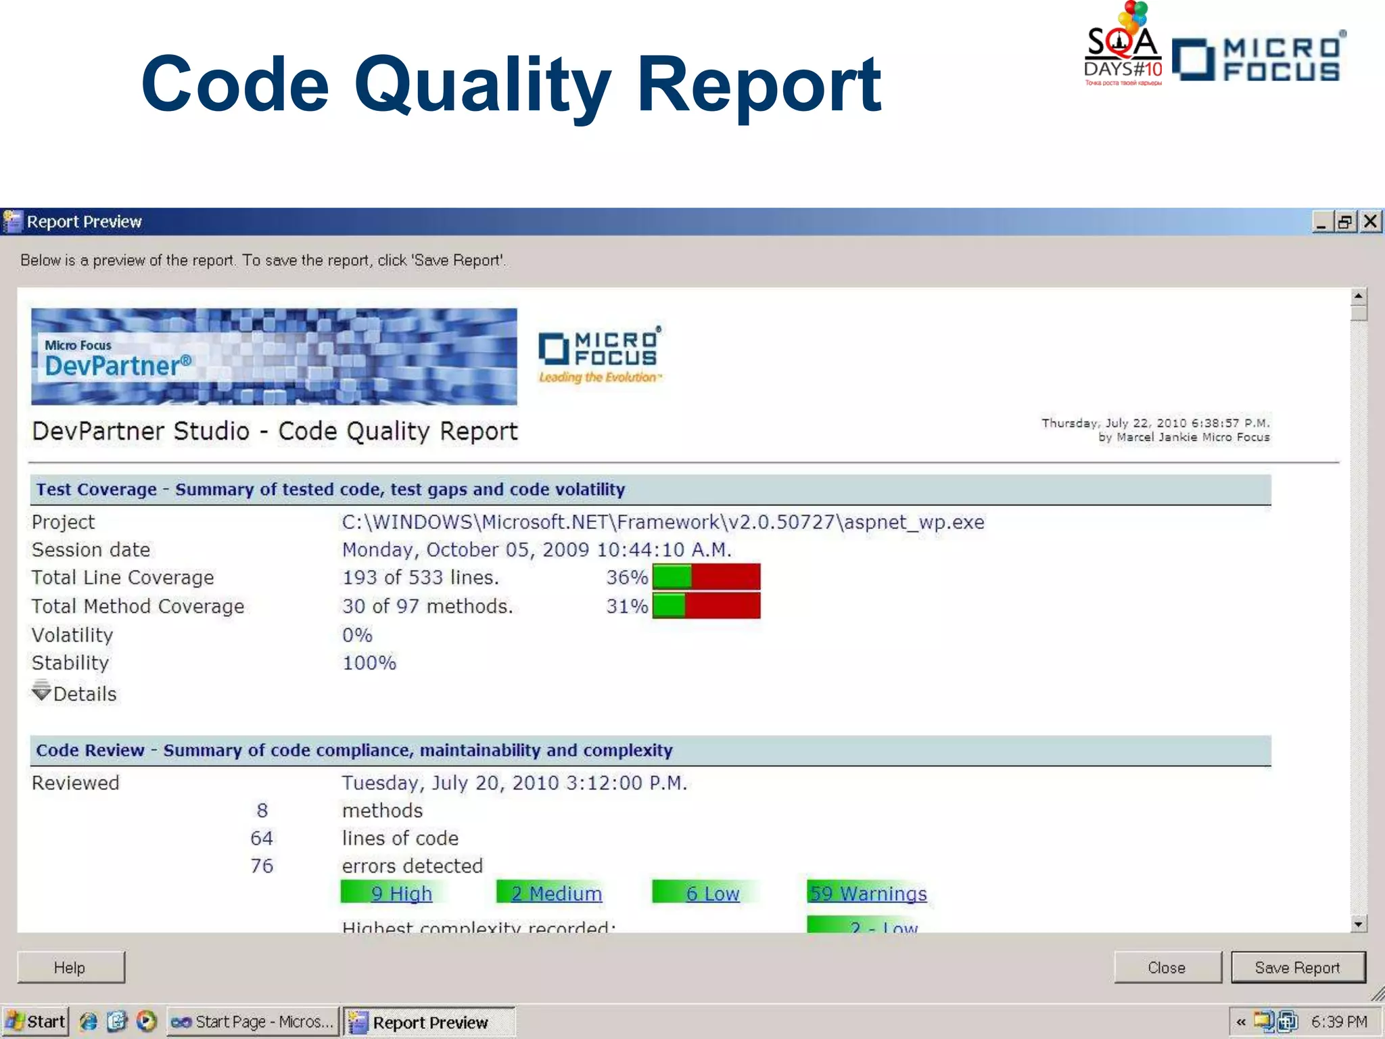Image resolution: width=1385 pixels, height=1039 pixels.
Task: Click the project path aspnet_wp.exe
Action: point(663,522)
